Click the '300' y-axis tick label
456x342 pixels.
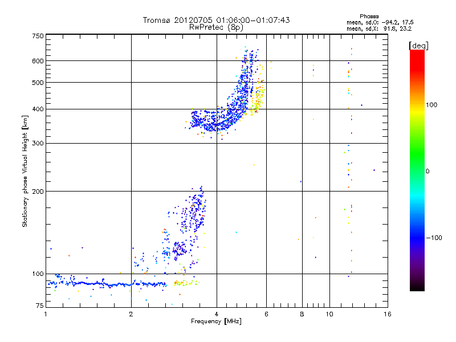point(38,143)
